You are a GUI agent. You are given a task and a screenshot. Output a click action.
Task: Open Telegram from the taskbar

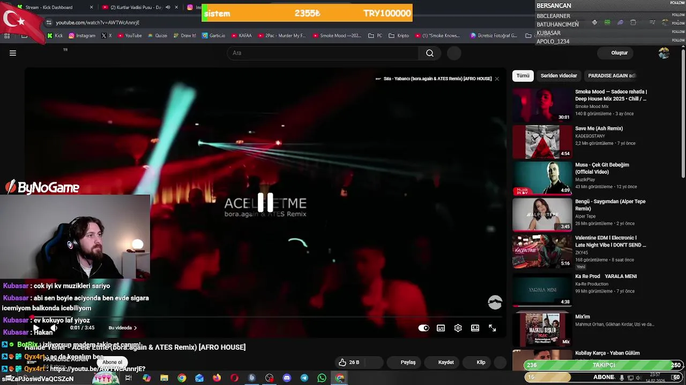[304, 378]
